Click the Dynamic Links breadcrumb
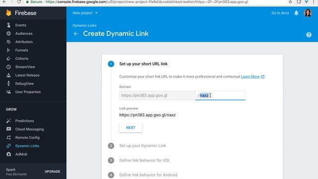318x179 pixels. (x=84, y=25)
